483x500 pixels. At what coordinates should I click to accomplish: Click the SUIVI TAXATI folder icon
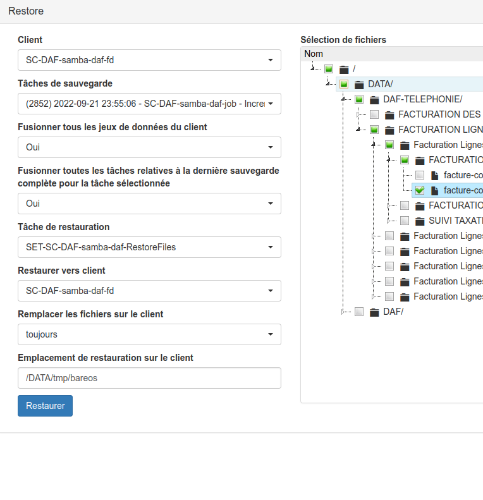tap(420, 221)
